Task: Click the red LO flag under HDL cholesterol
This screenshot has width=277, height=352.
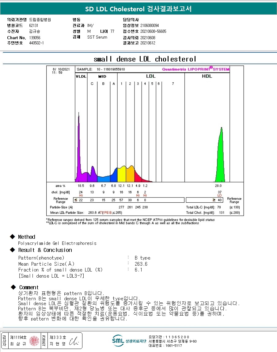Action: click(x=219, y=195)
